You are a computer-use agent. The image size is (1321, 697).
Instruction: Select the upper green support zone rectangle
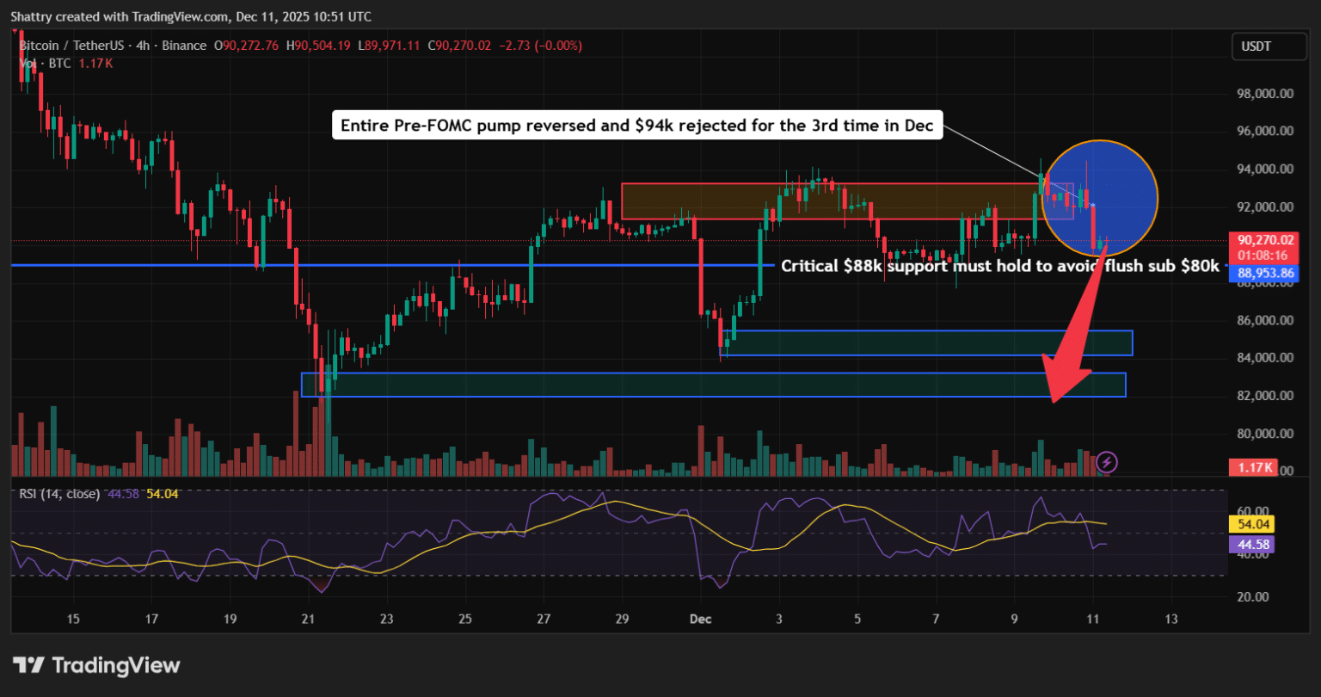(925, 343)
